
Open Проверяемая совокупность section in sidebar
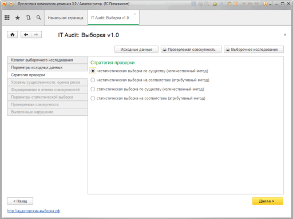47,104
